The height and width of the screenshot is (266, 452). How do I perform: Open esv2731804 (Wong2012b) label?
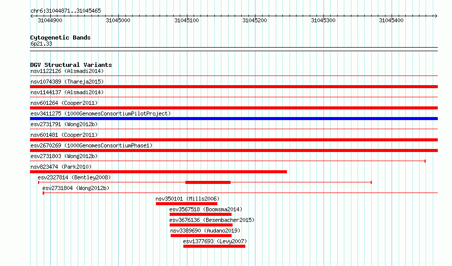click(x=76, y=188)
